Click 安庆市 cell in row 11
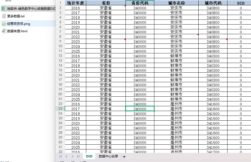 pos(177,51)
